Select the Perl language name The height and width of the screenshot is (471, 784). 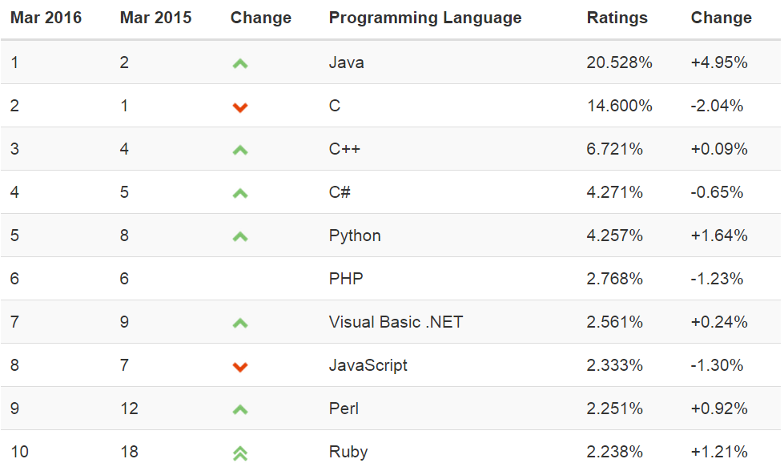coord(344,409)
